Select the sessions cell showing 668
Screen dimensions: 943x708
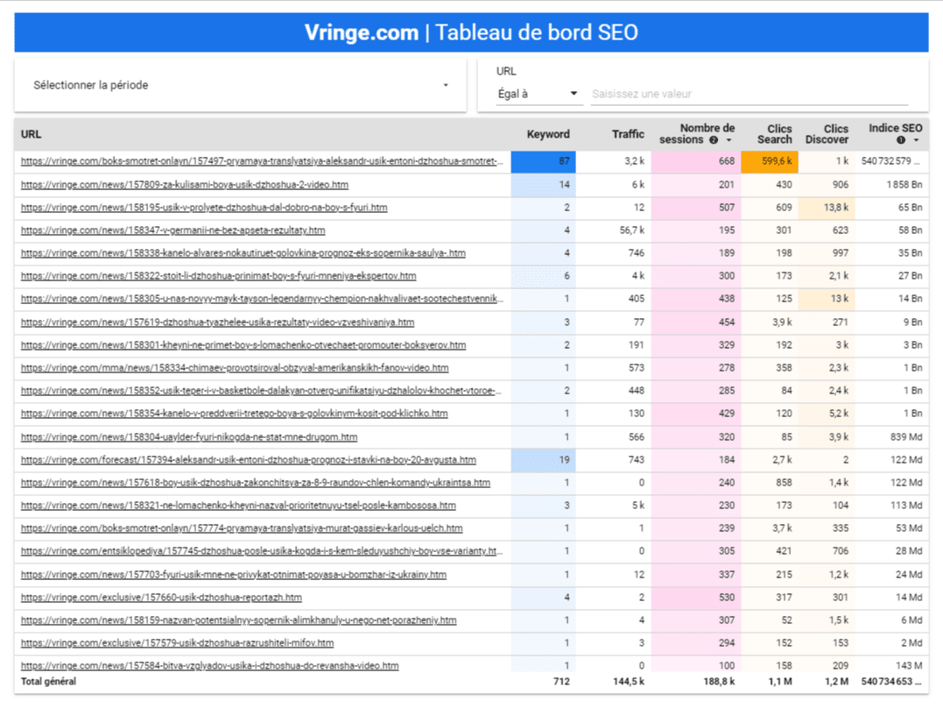click(696, 161)
